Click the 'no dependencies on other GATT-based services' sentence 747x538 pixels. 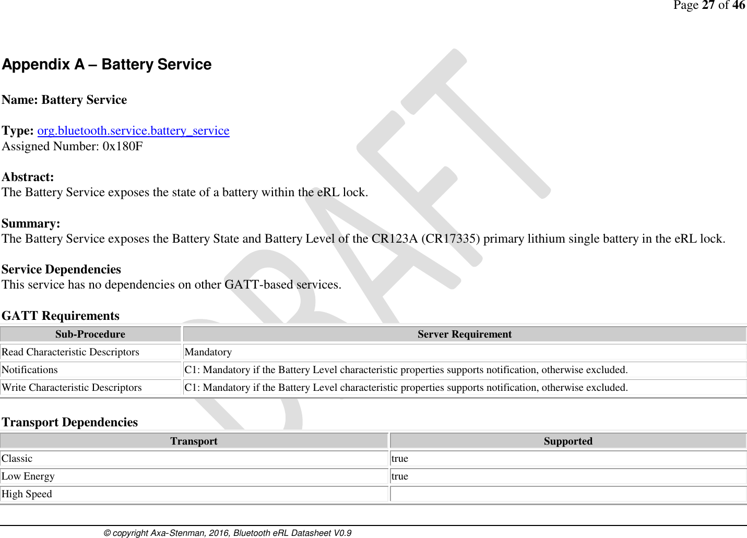(x=171, y=284)
